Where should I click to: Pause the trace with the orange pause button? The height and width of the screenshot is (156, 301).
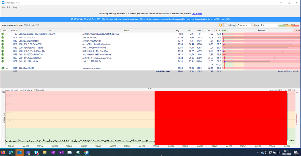click(221, 25)
